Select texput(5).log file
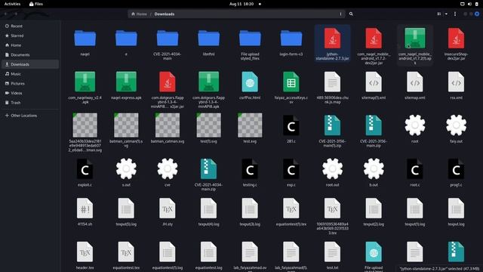483x272 pixels. point(126,212)
